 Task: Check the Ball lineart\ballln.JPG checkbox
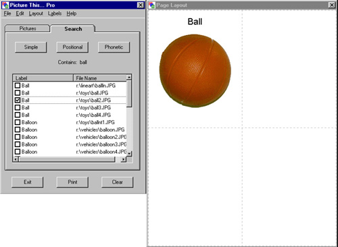[x=18, y=86]
